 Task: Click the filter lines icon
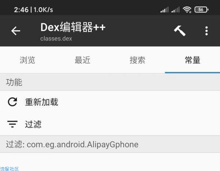click(12, 124)
